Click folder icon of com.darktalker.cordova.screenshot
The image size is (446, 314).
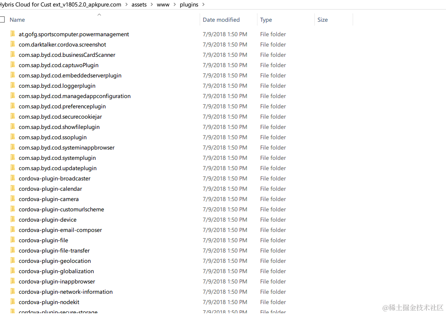pyautogui.click(x=13, y=44)
